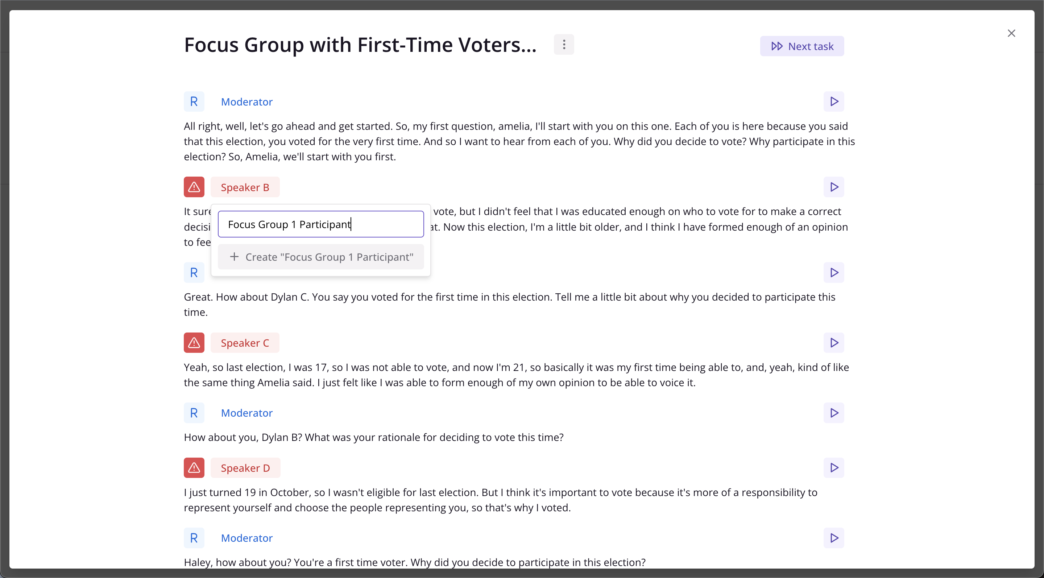The height and width of the screenshot is (578, 1044).
Task: Open the Speaker B name label
Action: pos(245,187)
